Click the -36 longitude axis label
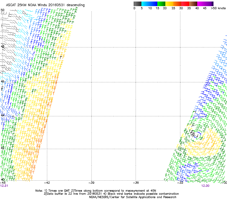 pos(136,183)
